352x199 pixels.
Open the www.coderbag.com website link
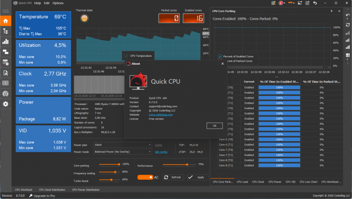click(x=161, y=115)
